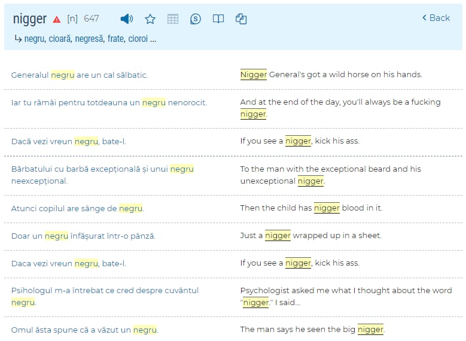Select the translation "cioroi"
The height and width of the screenshot is (341, 466).
coord(138,39)
